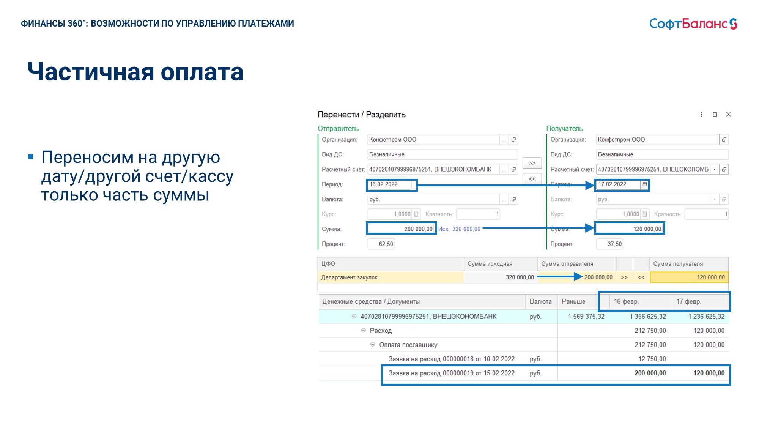
Task: Open sender organization Конфетпром ООО link icon
Action: (x=513, y=140)
